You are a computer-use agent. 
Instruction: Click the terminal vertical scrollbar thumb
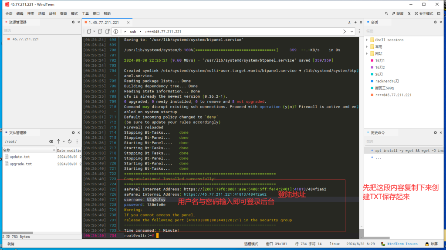click(x=362, y=233)
